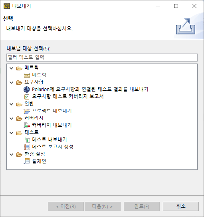Select the 테스트 보고서 생성 entry
Screen dimensions: 204x217
[x=53, y=147]
